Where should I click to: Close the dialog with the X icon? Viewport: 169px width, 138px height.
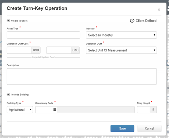(x=159, y=9)
